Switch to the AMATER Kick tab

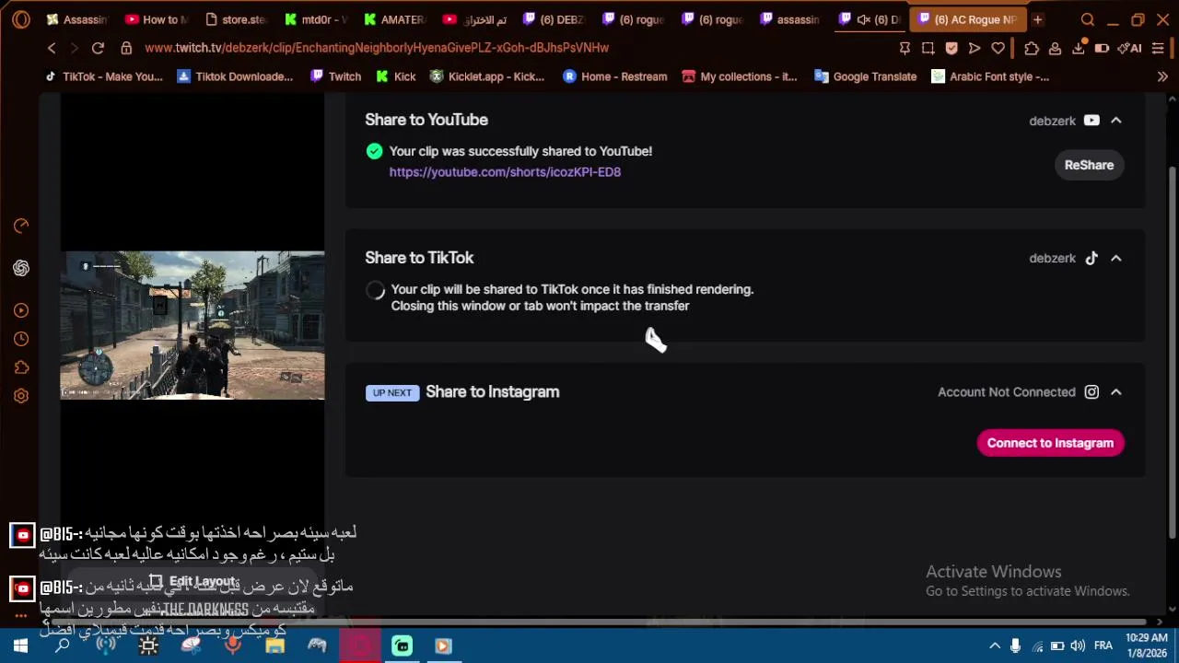click(396, 19)
